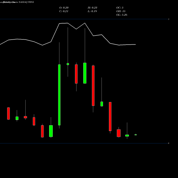
Task: Select the OC: 5 reading
Action: (x=120, y=8)
